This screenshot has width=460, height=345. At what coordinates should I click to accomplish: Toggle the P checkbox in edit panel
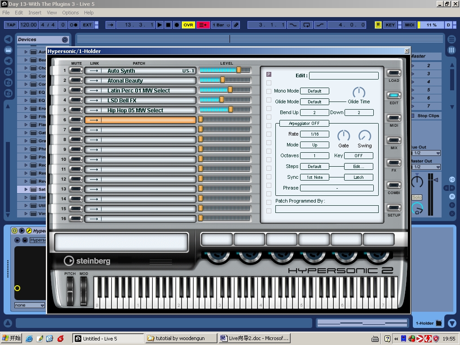coord(269,75)
